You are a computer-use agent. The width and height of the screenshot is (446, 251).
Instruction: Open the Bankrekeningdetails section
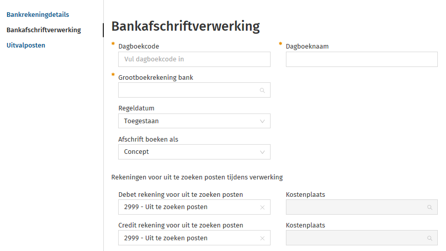click(38, 15)
